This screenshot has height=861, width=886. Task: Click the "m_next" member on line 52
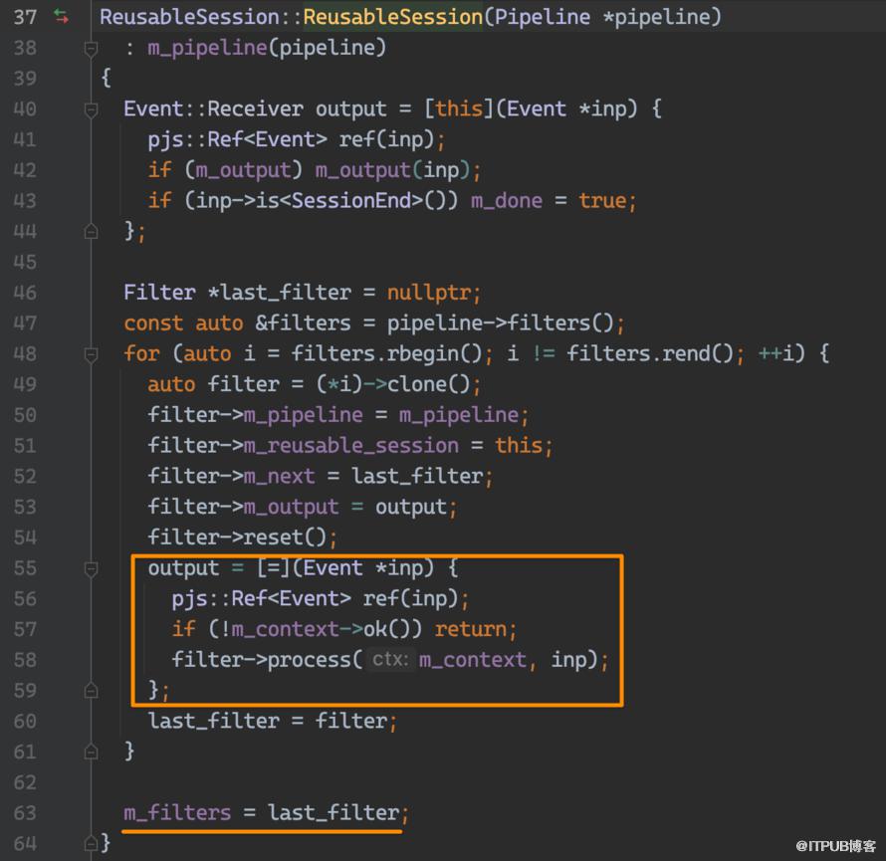coord(280,476)
